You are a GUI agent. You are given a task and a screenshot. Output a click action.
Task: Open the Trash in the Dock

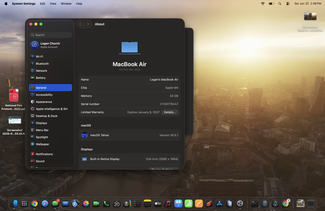[x=310, y=203]
